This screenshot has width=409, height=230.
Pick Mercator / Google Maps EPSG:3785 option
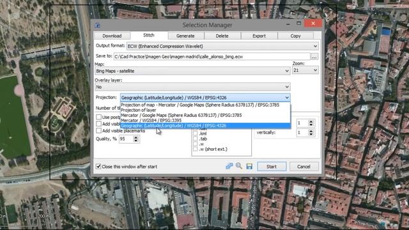205,115
